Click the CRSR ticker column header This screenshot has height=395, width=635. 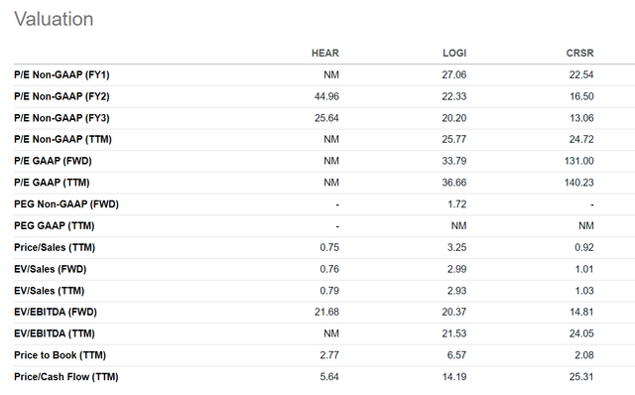[x=579, y=53]
